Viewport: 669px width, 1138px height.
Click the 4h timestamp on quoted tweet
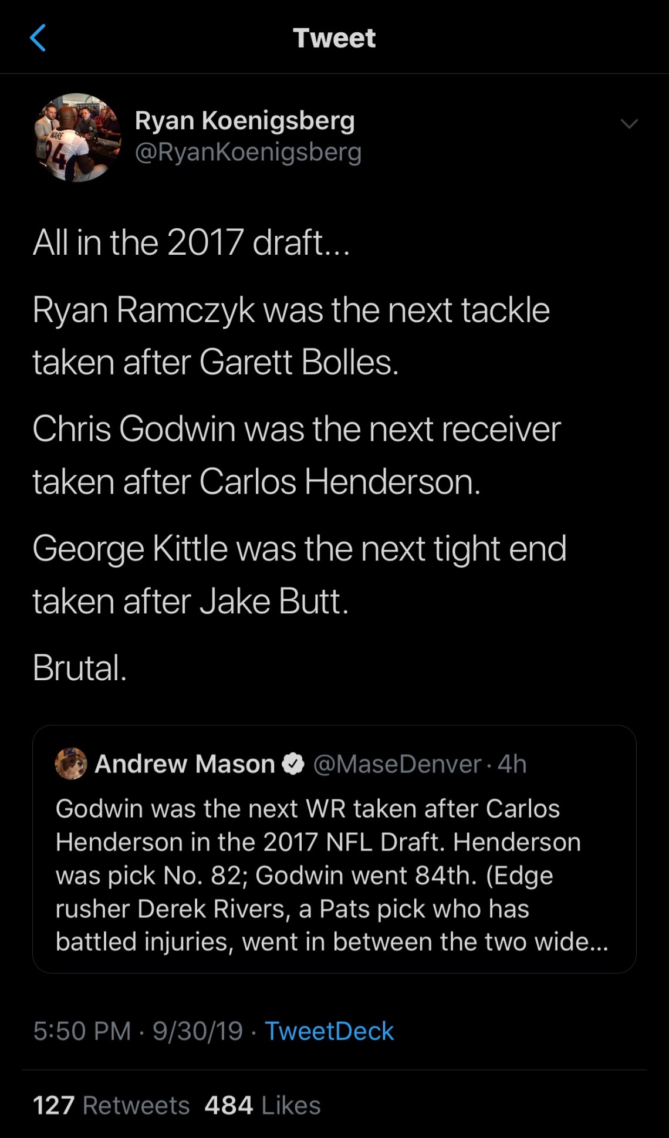pos(512,764)
